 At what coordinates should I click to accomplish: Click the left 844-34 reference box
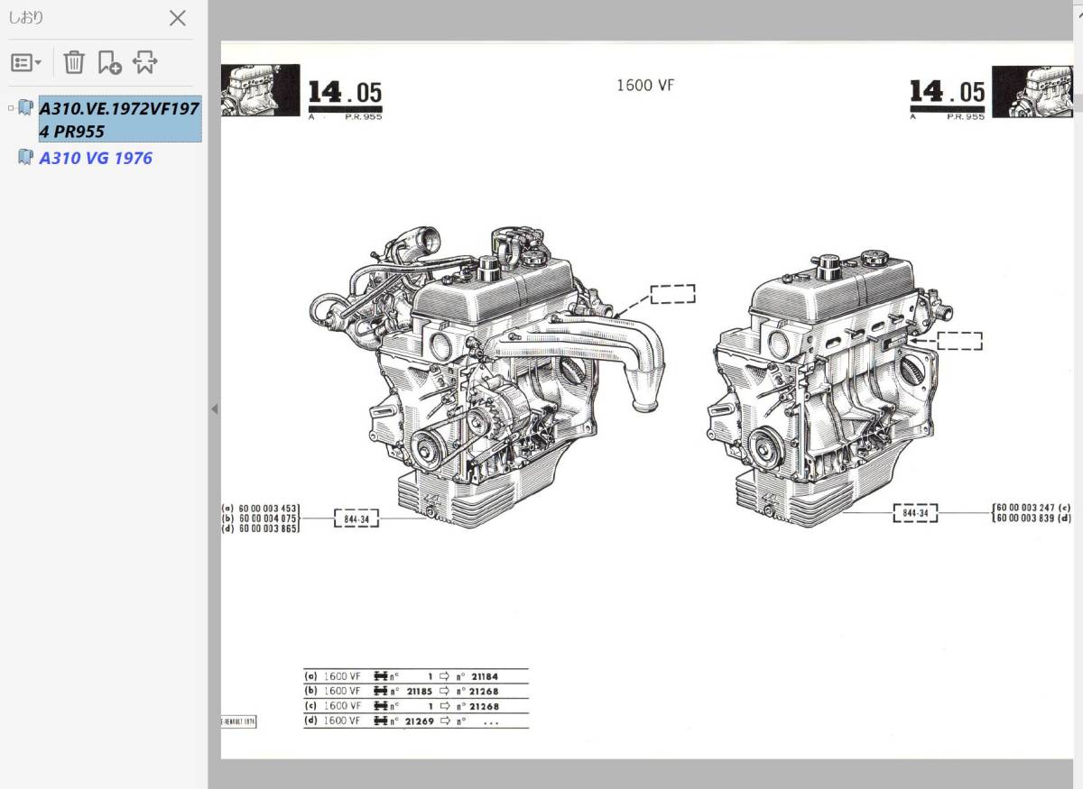(x=356, y=518)
